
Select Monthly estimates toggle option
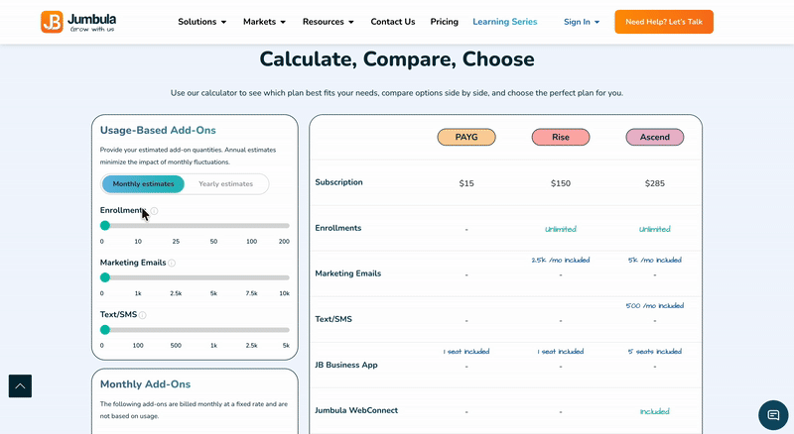pyautogui.click(x=143, y=184)
